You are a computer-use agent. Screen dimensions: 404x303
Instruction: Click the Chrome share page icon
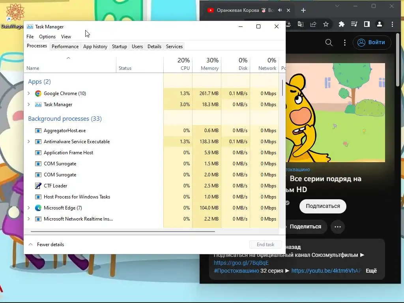[x=313, y=24]
